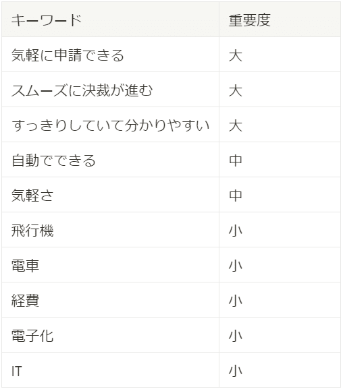This screenshot has width=343, height=389.
Task: Click the 電子化 keyword cell
Action: [110, 335]
